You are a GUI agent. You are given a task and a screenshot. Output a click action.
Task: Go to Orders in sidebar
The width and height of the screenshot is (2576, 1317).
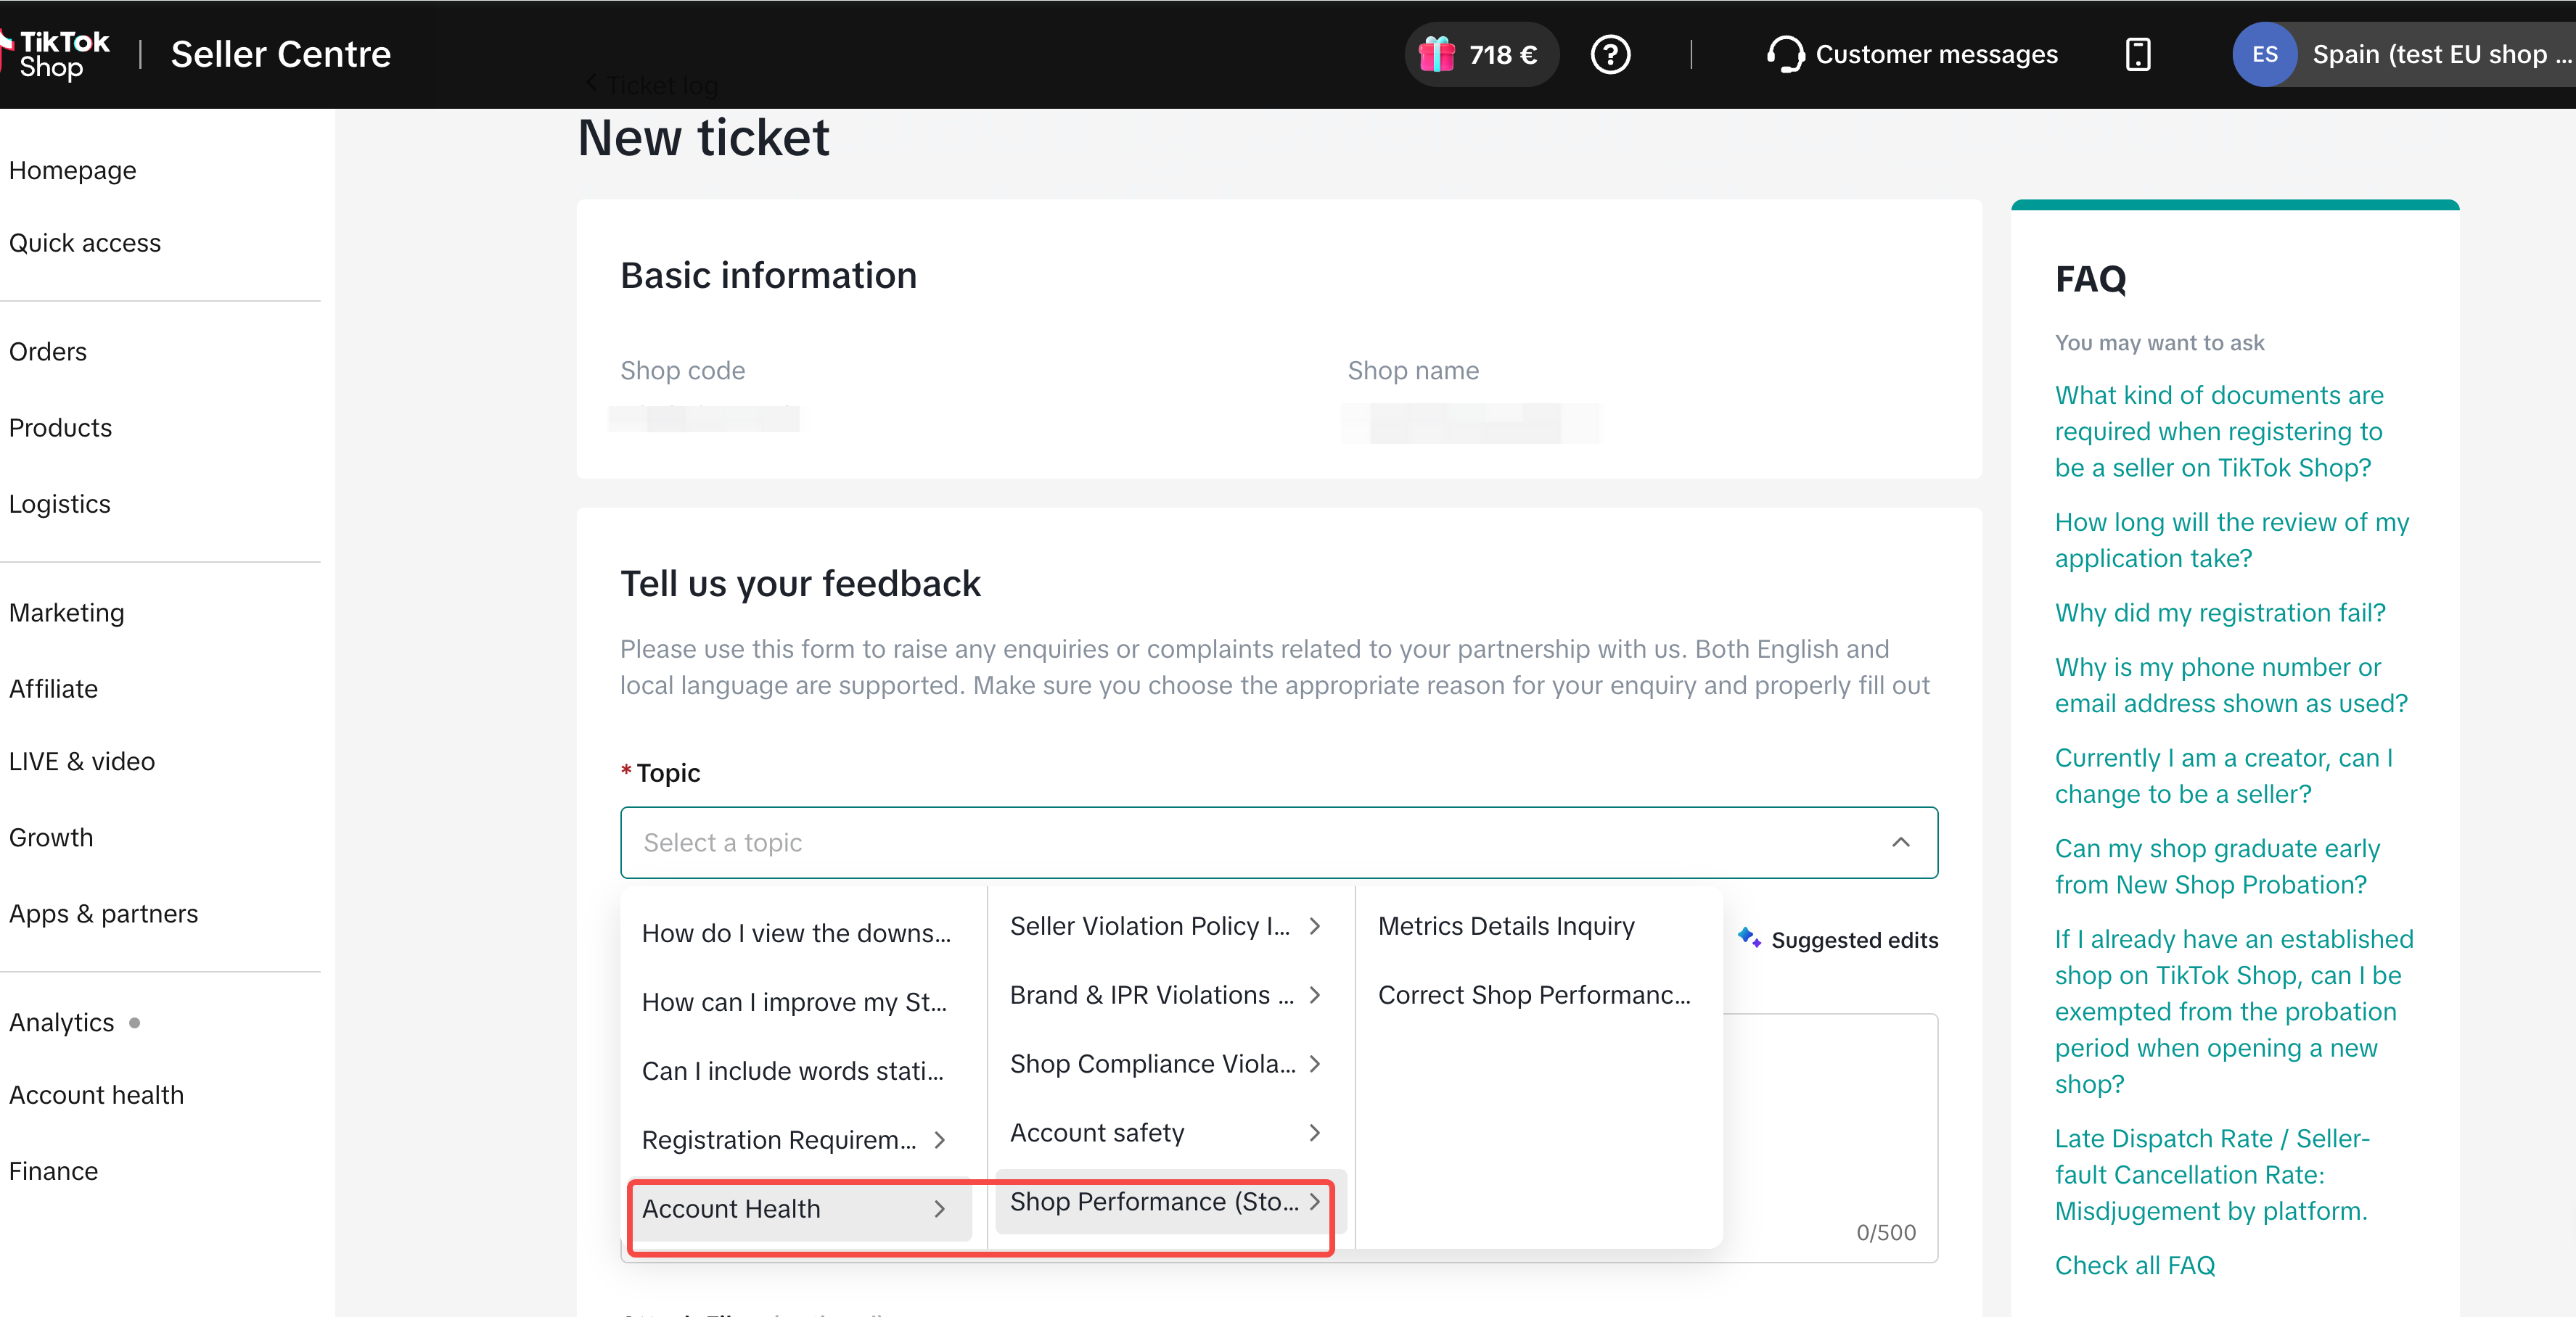[47, 352]
